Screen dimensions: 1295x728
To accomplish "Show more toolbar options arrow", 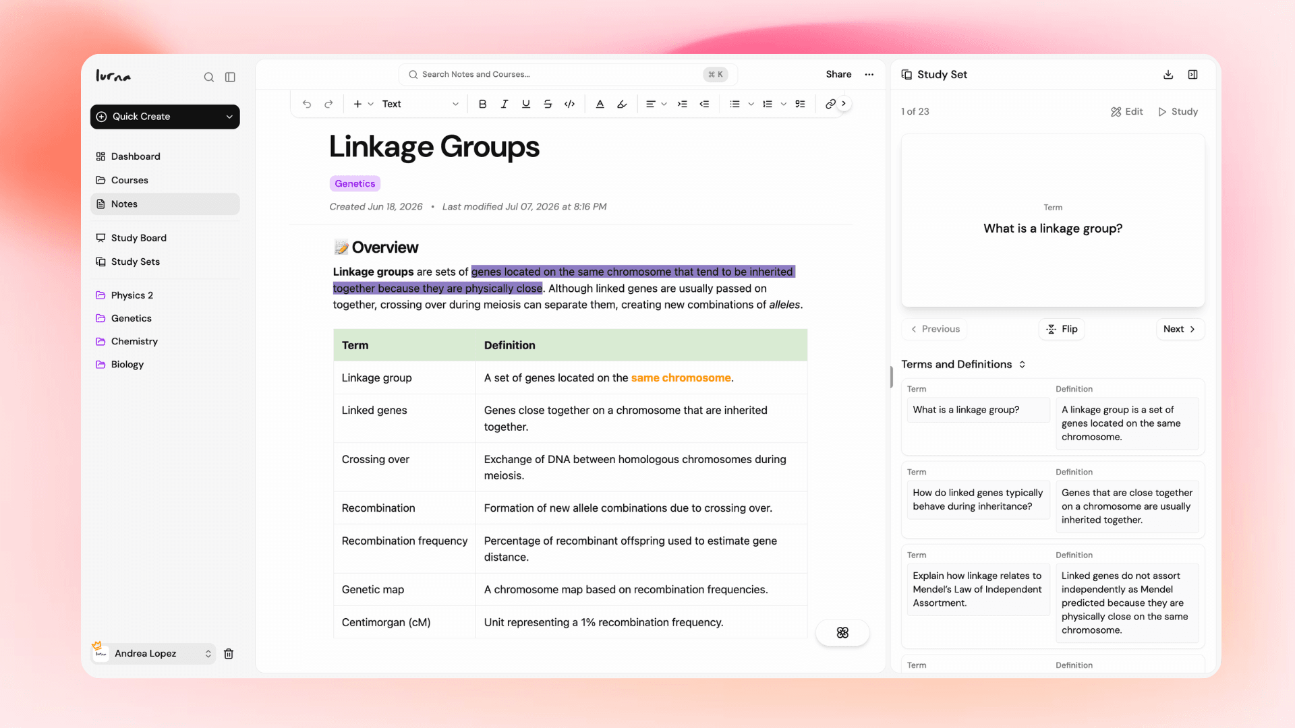I will (844, 103).
